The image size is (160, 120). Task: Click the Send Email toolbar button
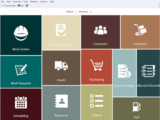(x=9, y=5)
